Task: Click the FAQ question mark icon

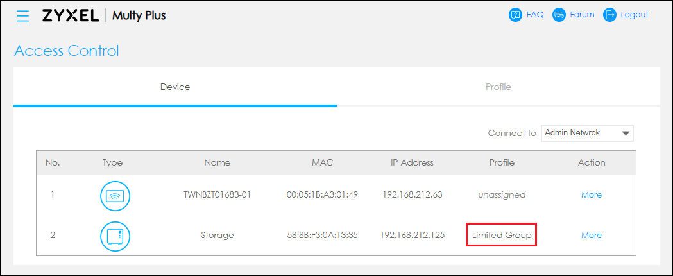Action: click(x=515, y=15)
